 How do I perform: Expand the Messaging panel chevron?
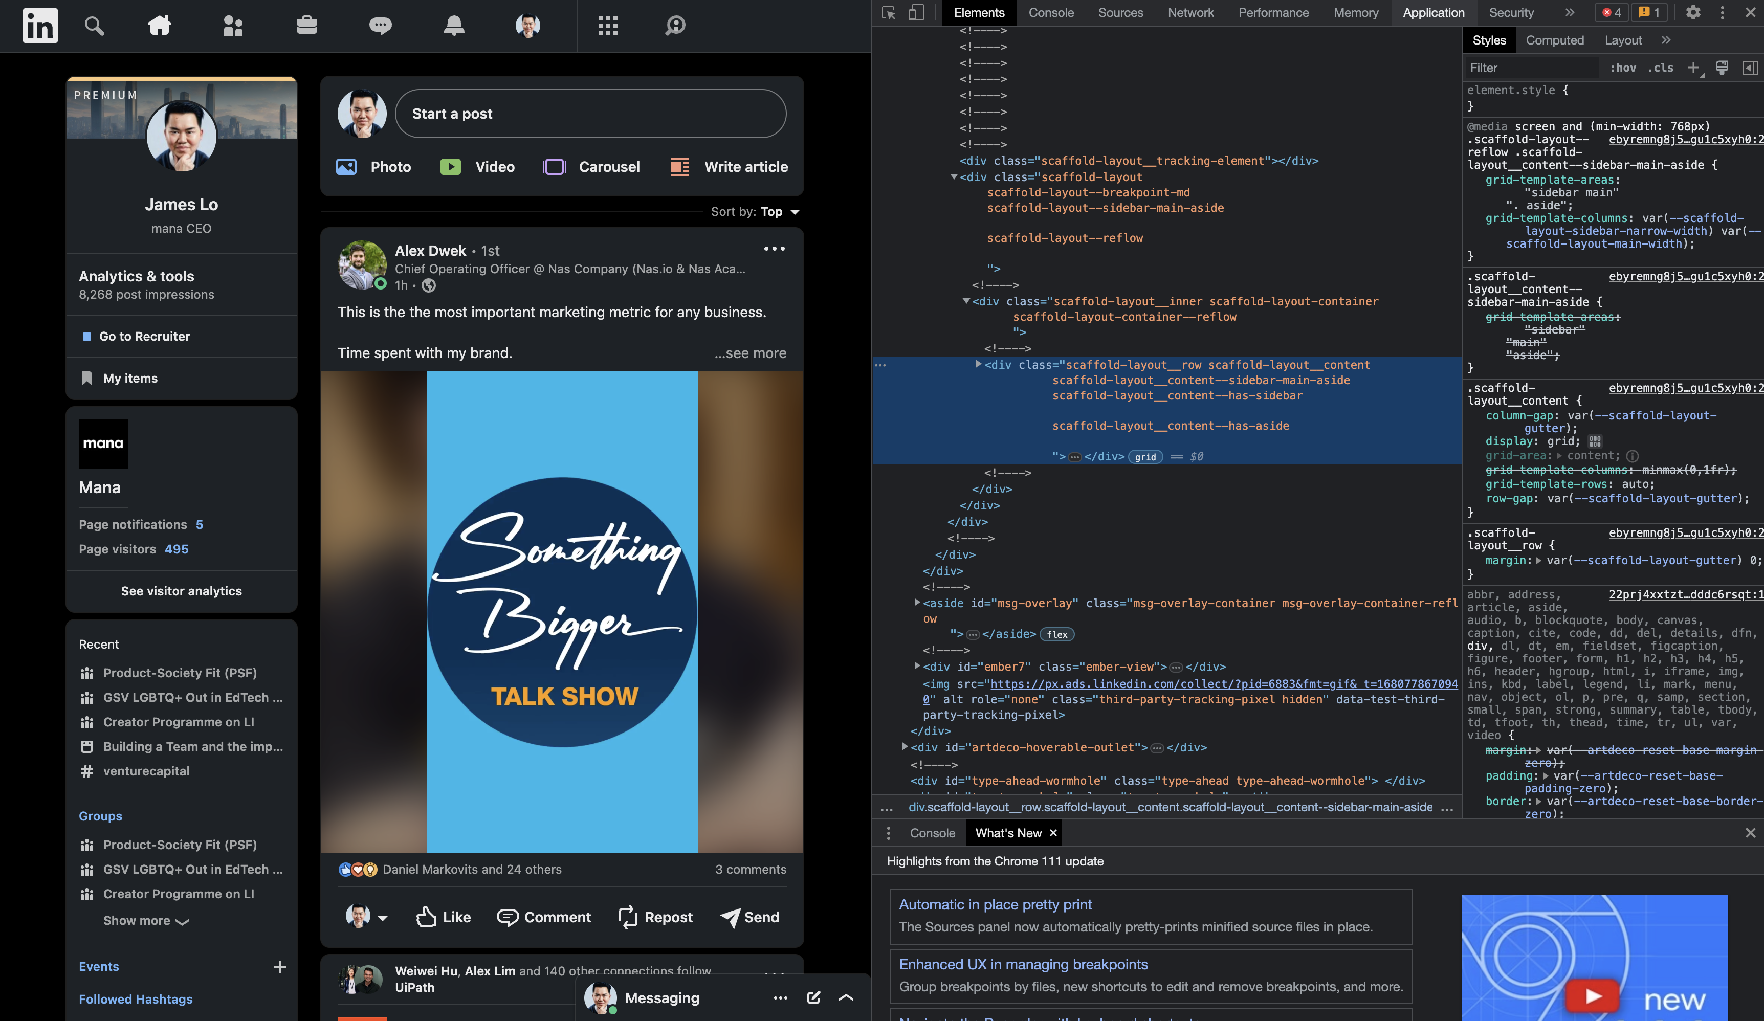[x=846, y=998]
